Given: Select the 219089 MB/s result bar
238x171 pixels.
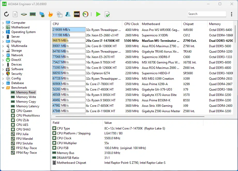Looking at the screenshot, I should 69,30.
